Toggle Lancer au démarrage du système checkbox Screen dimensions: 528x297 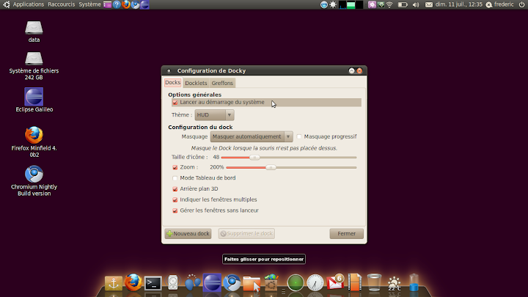point(175,103)
